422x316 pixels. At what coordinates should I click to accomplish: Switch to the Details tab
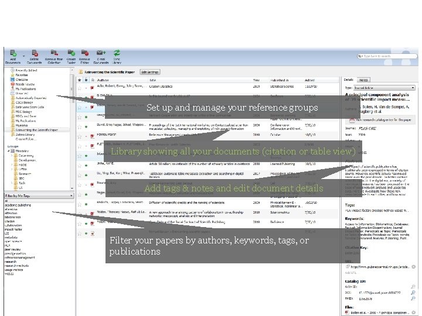pos(349,80)
